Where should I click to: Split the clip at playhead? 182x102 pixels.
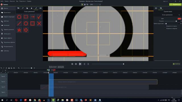pos(14,68)
